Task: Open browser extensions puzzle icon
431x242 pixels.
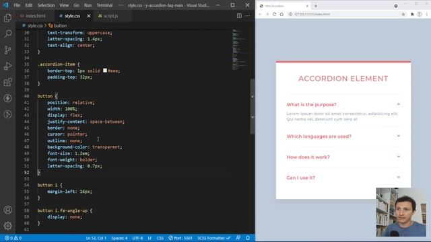Action: tap(412, 14)
